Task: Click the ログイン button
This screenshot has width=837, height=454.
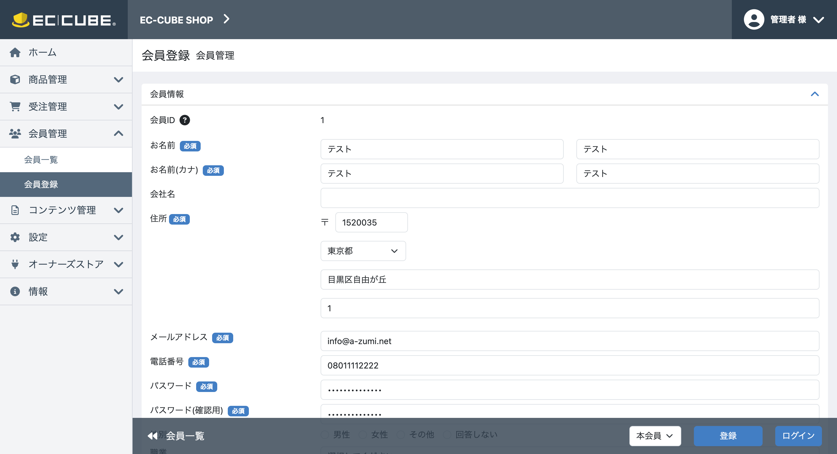Action: [798, 436]
